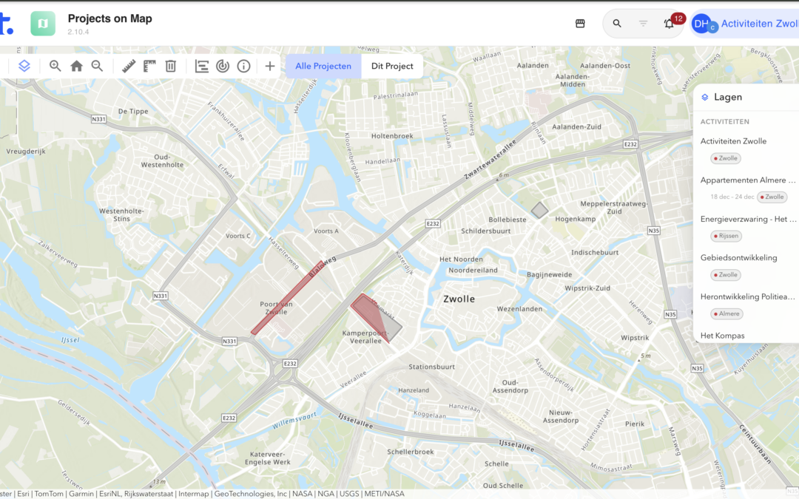The image size is (799, 499).
Task: Zoom out of the map
Action: click(x=98, y=66)
